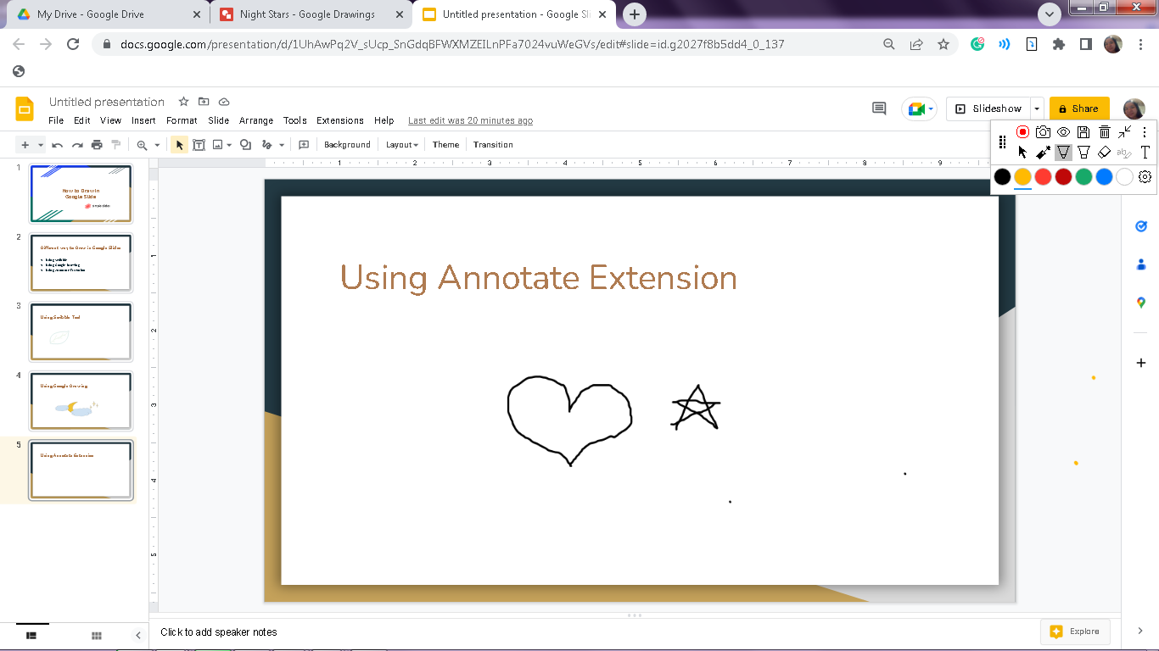Screen dimensions: 1159x651
Task: Click the Transition button
Action: pos(493,145)
